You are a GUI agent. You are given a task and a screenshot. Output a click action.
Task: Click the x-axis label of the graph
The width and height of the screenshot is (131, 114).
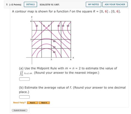[x=73, y=58]
